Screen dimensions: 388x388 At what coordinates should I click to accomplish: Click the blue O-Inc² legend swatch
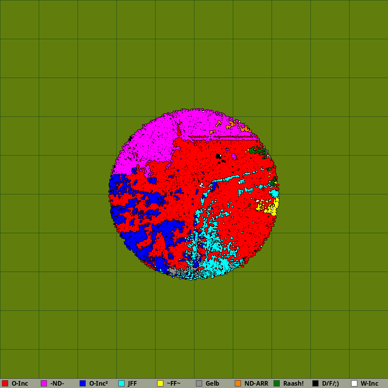(x=83, y=383)
